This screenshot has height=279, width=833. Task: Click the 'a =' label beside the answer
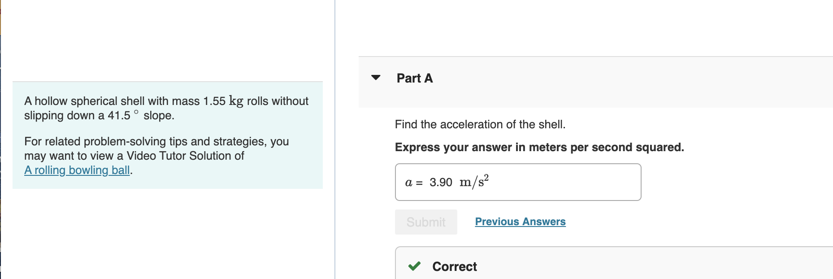pyautogui.click(x=412, y=182)
